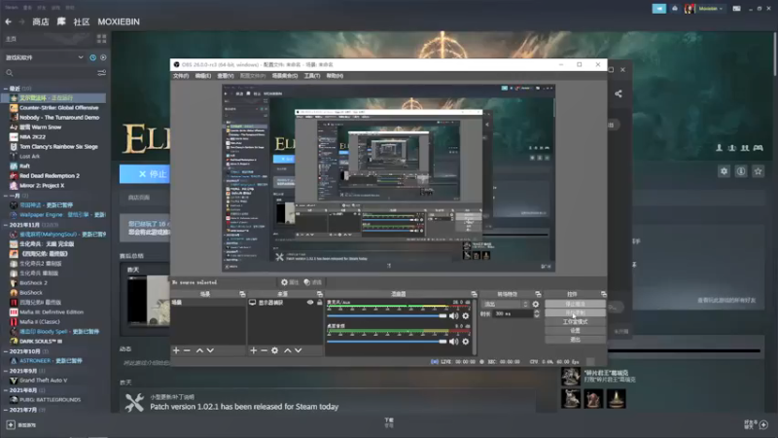Open the OBS Tools menu
Viewport: 778px width, 438px height.
point(311,76)
